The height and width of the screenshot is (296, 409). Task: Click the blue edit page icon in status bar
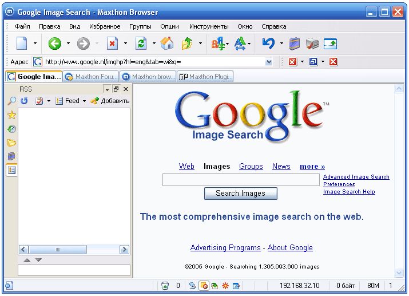(236, 286)
